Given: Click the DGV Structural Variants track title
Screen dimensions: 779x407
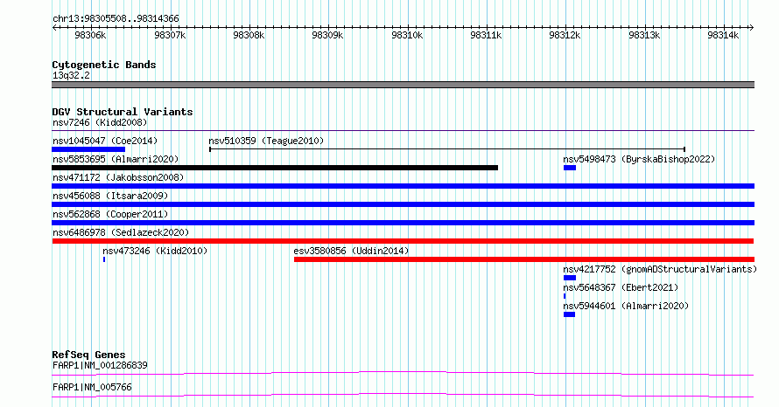Looking at the screenshot, I should [x=123, y=112].
